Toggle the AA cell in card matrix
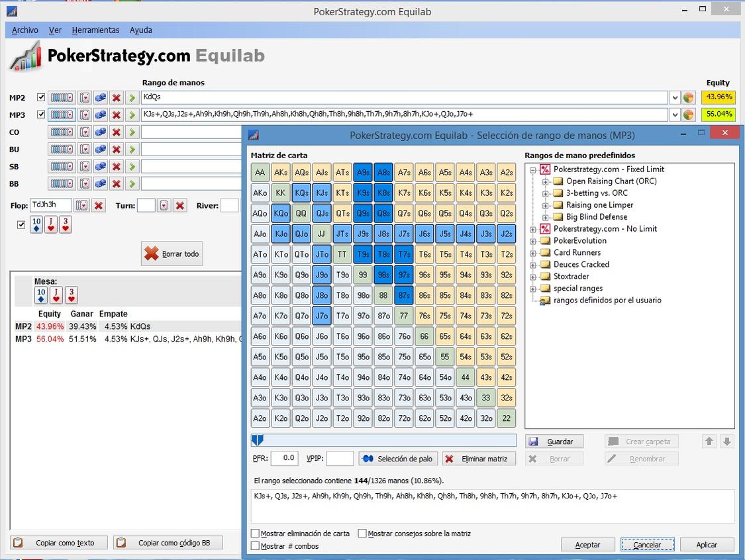Image resolution: width=745 pixels, height=560 pixels. [260, 172]
